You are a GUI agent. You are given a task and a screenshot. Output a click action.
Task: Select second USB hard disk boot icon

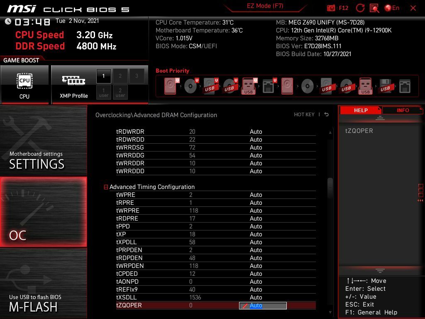click(x=327, y=86)
